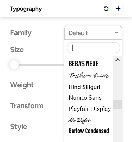Select the Bebas Neue font
The image size is (132, 142).
click(x=84, y=64)
